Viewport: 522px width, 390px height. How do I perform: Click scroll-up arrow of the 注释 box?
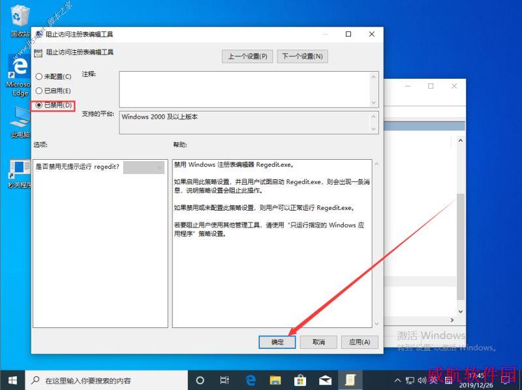tap(373, 77)
